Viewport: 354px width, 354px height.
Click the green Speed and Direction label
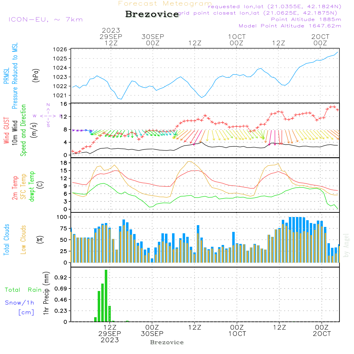pos(23,130)
